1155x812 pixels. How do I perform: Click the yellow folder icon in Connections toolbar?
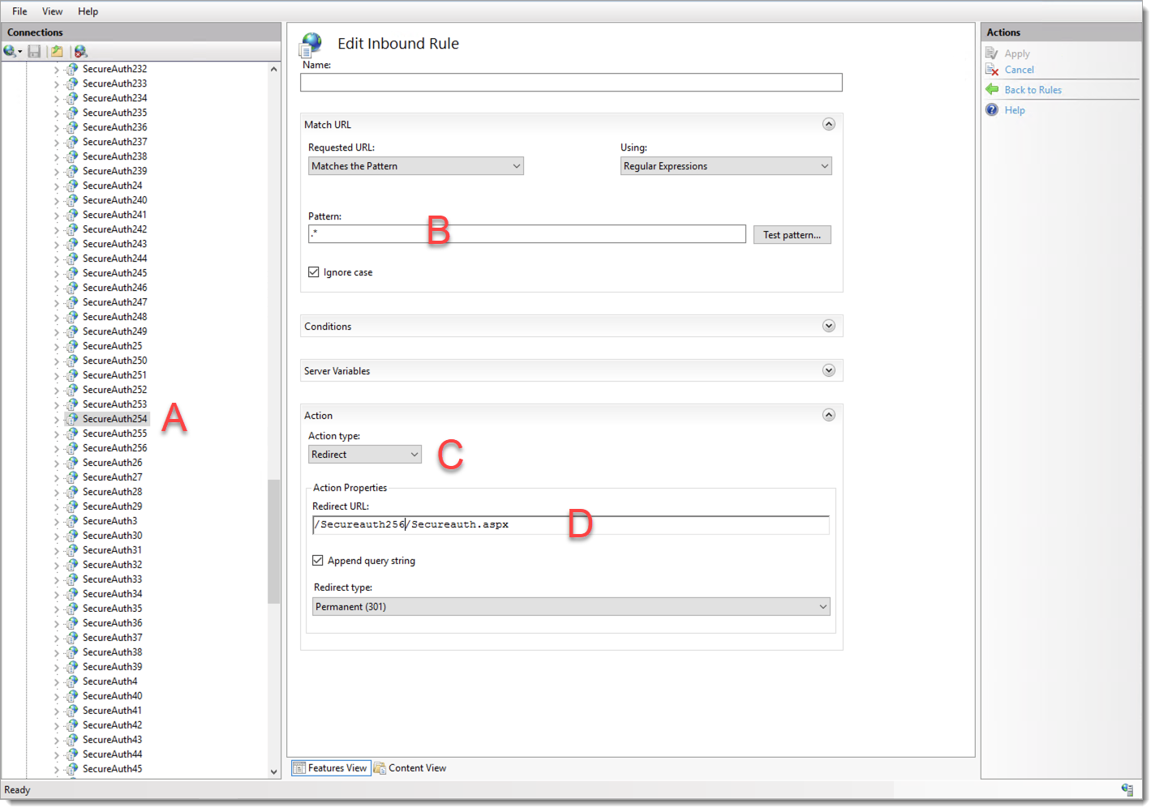[x=56, y=51]
